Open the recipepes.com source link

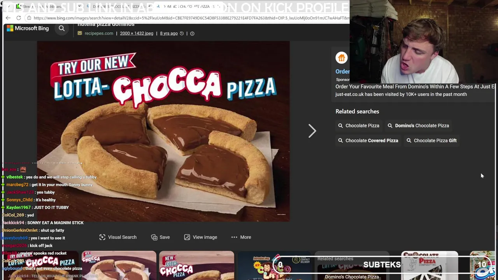pyautogui.click(x=99, y=33)
